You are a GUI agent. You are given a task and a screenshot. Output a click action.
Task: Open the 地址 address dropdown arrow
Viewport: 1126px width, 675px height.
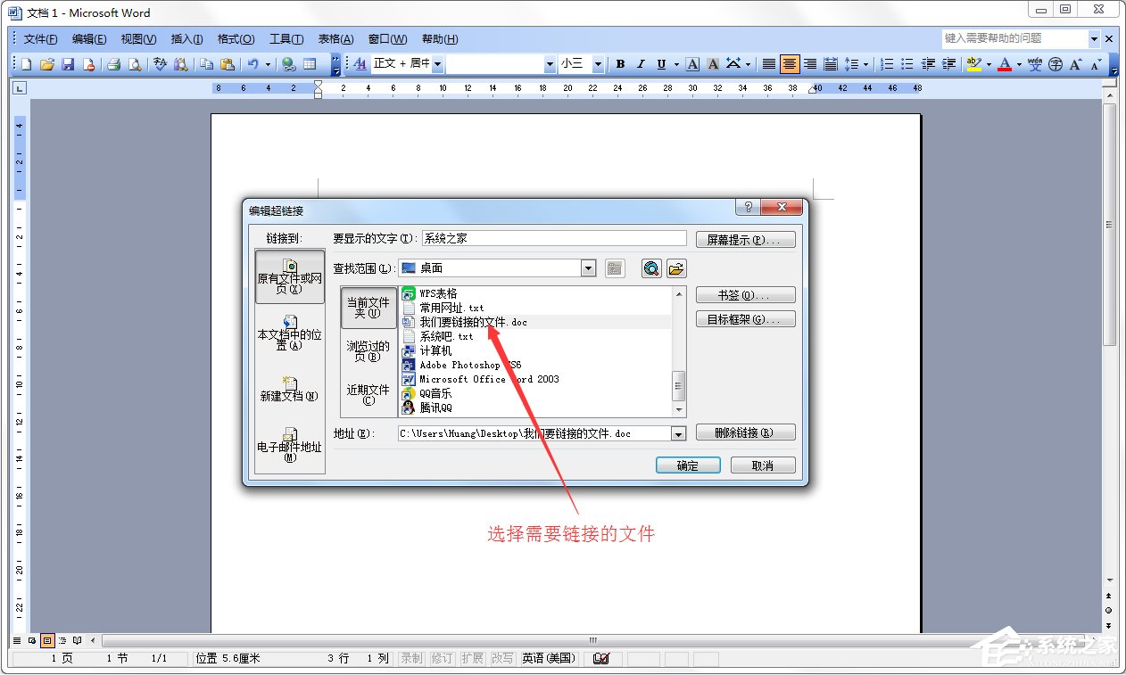[x=678, y=433]
